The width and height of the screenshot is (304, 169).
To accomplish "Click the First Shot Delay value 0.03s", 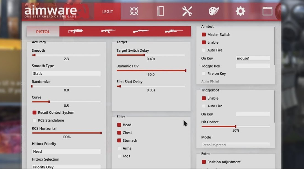I will coord(151,90).
